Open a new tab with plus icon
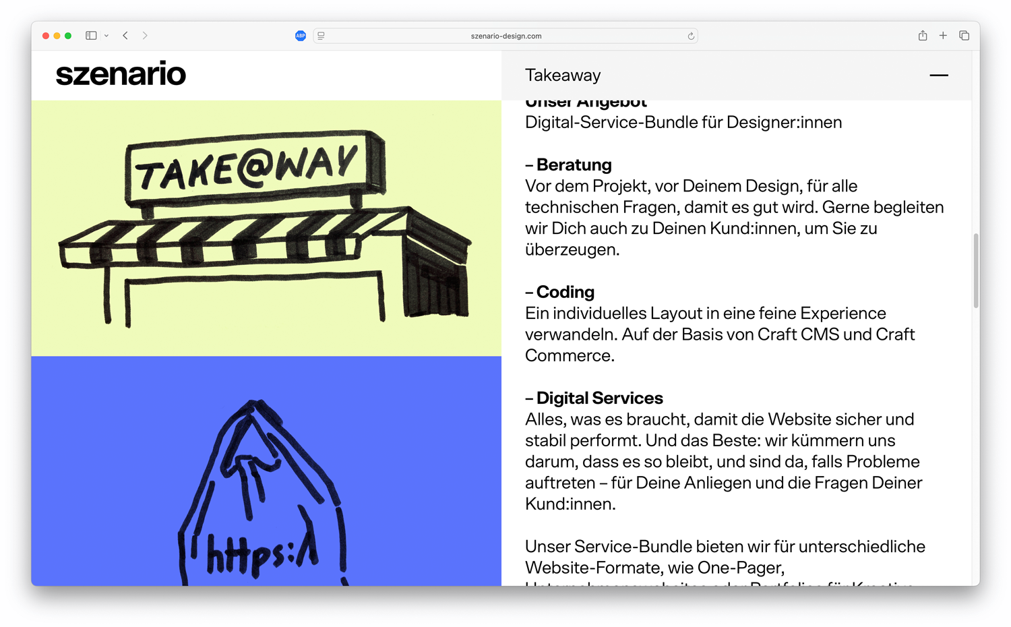The width and height of the screenshot is (1011, 627). tap(943, 36)
